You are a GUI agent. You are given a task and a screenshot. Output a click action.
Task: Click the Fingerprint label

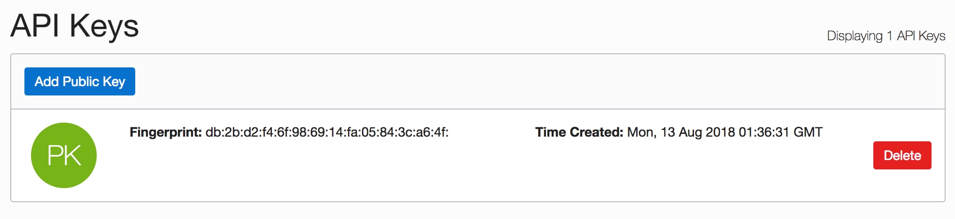(165, 132)
